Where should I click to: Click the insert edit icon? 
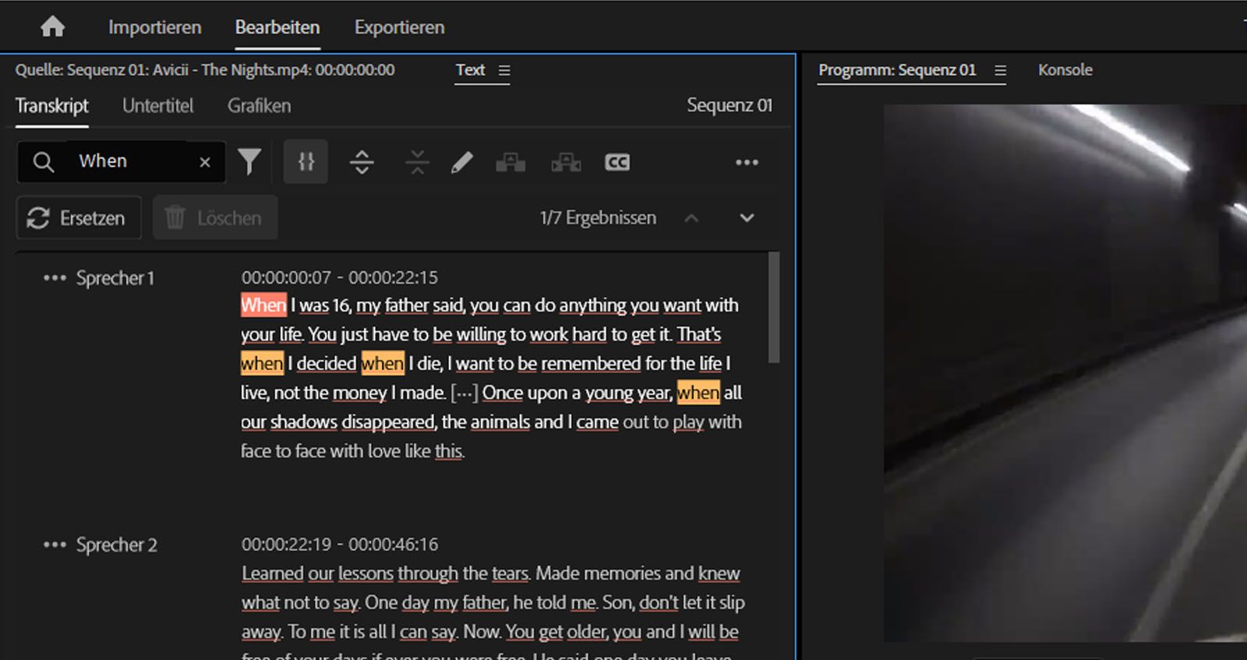[x=510, y=162]
